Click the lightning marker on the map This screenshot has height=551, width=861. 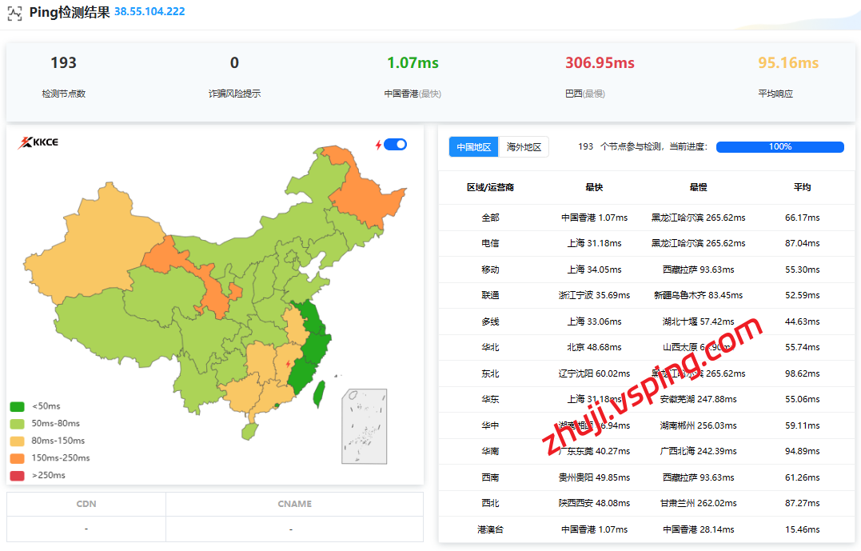[288, 365]
